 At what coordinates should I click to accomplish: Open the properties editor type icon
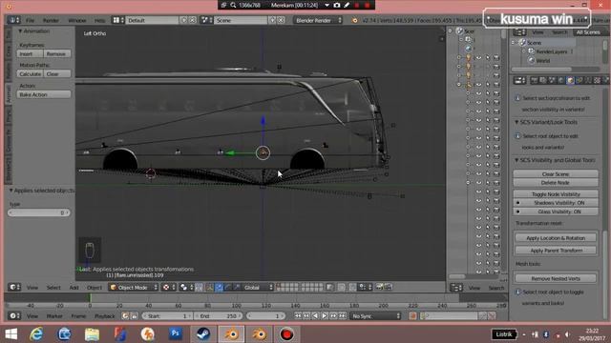pos(519,80)
